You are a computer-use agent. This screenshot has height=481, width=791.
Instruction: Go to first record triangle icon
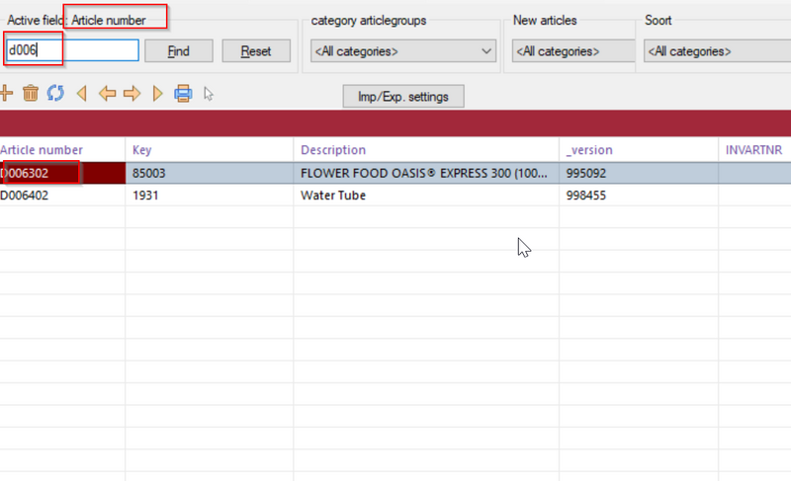coord(81,94)
